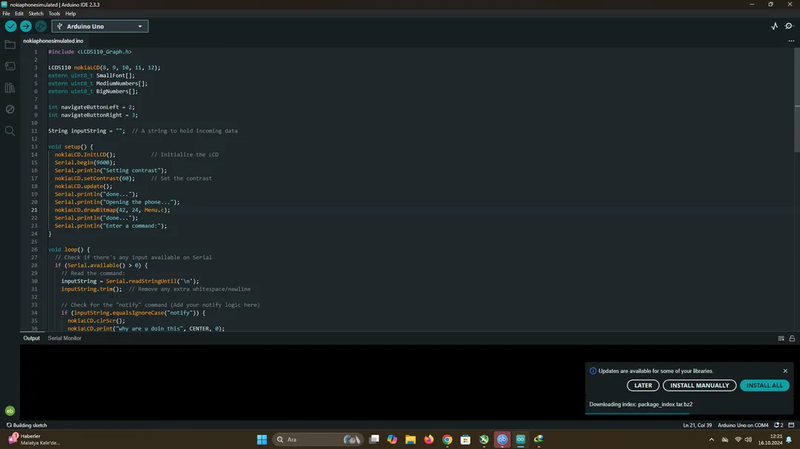Click the INSTALL ALL button
The width and height of the screenshot is (800, 449).
(764, 385)
